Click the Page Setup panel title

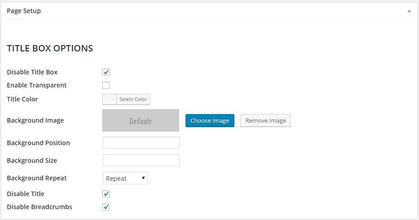click(x=24, y=11)
